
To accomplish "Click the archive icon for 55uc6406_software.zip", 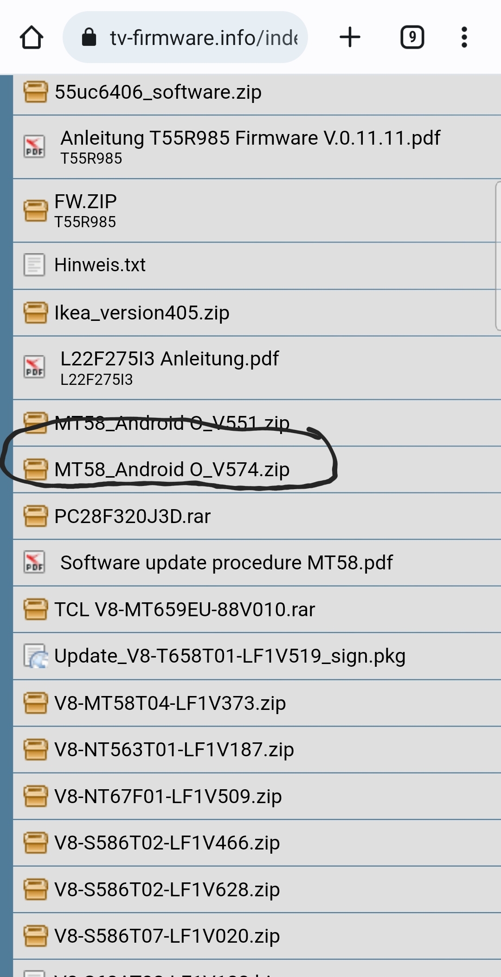I will [35, 91].
